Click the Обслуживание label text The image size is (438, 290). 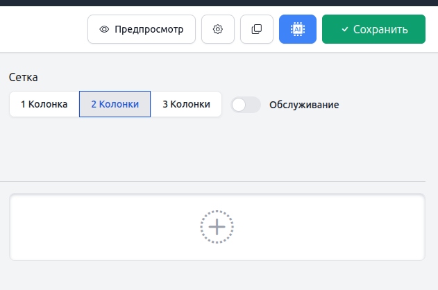[304, 105]
